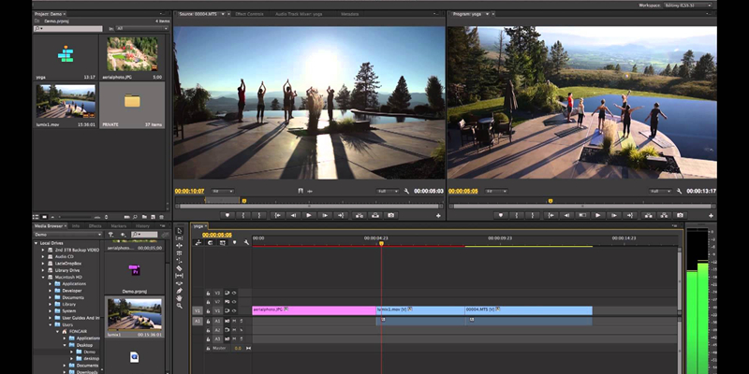
Task: Toggle the lock on video track V1
Action: tap(209, 310)
